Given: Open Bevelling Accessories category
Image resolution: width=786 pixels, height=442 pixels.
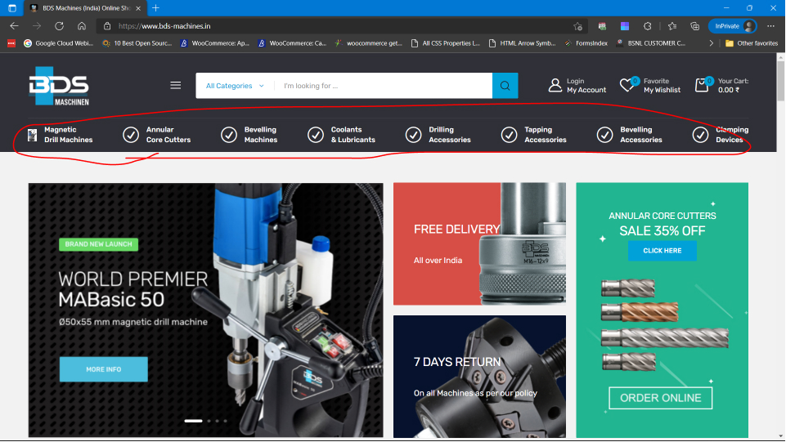Looking at the screenshot, I should pyautogui.click(x=641, y=135).
